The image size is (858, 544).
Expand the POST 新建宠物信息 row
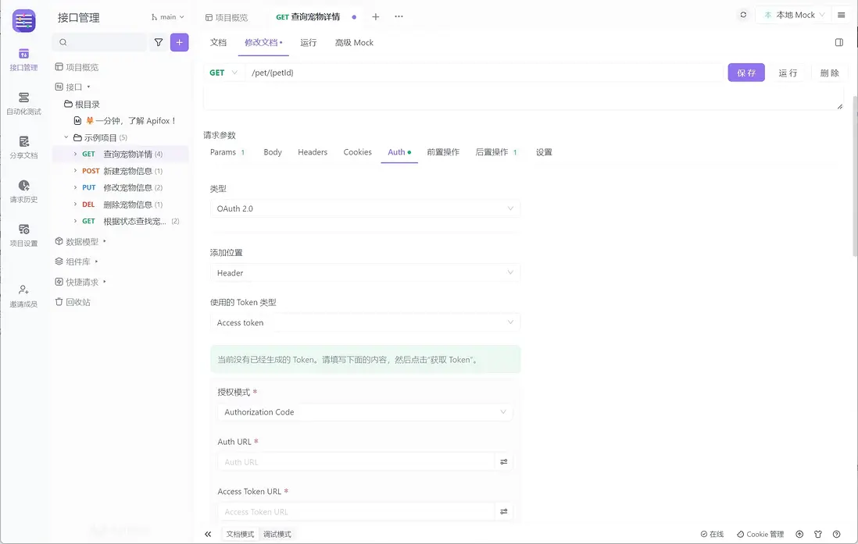pyautogui.click(x=76, y=171)
